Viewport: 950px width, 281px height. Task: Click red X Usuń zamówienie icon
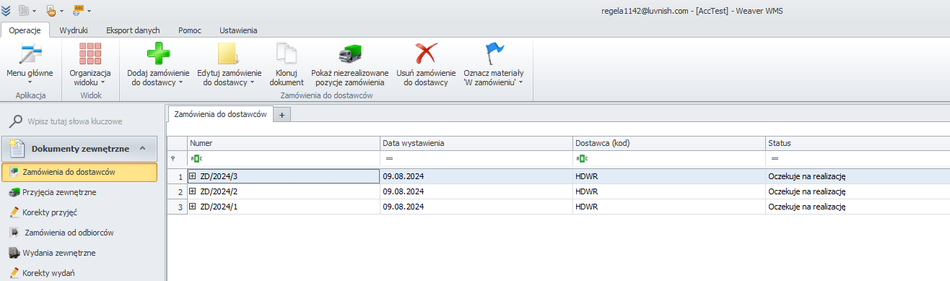click(x=426, y=54)
